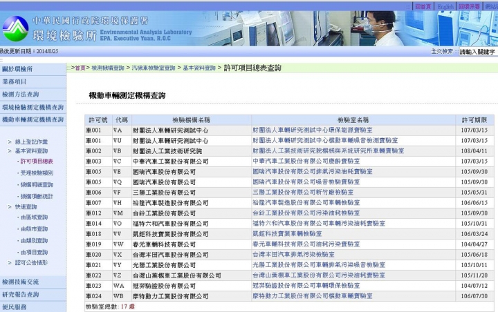Viewport: 498px width, 312px height.
Task: Select 機構明細查詢 sidebar item
Action: tap(37, 184)
